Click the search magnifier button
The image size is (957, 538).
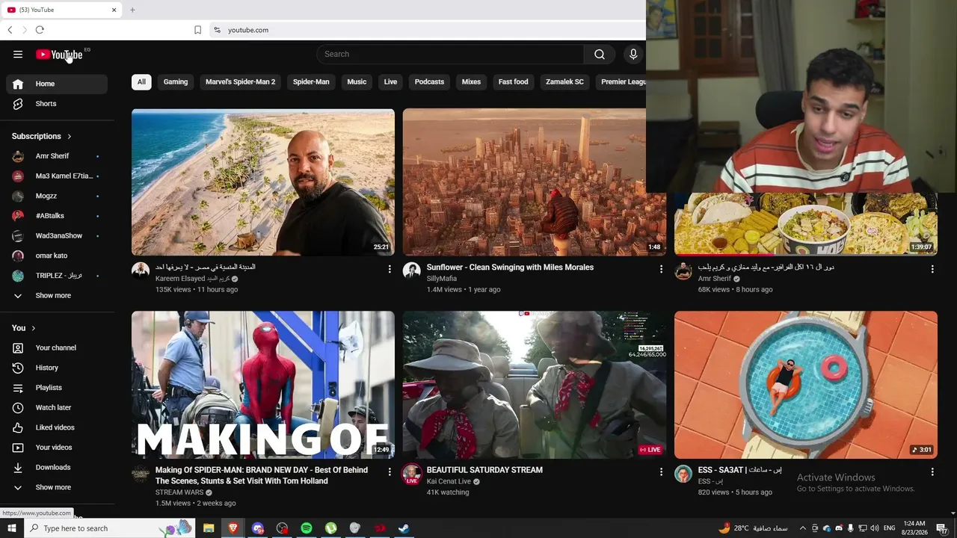coord(600,54)
